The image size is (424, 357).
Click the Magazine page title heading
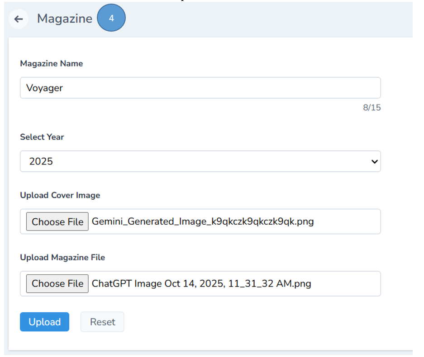pos(65,19)
